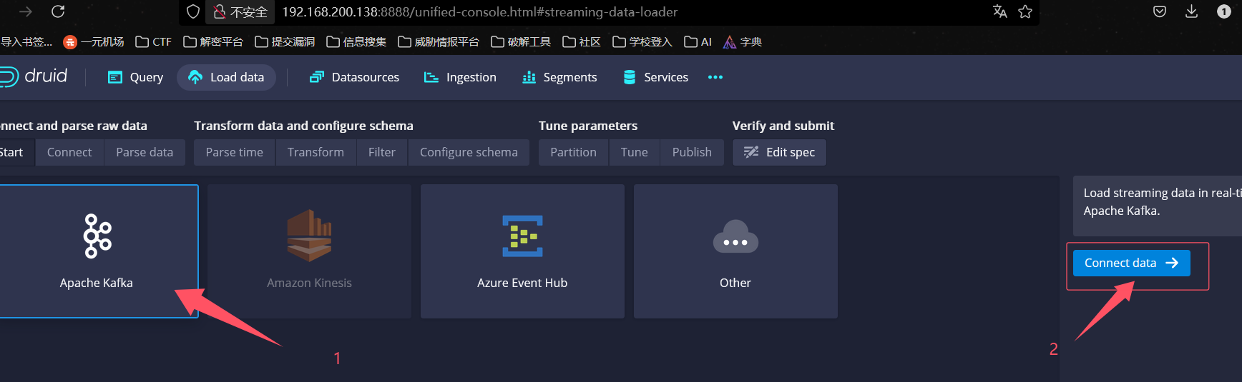
Task: Click the insecure connection lock icon
Action: (x=220, y=11)
